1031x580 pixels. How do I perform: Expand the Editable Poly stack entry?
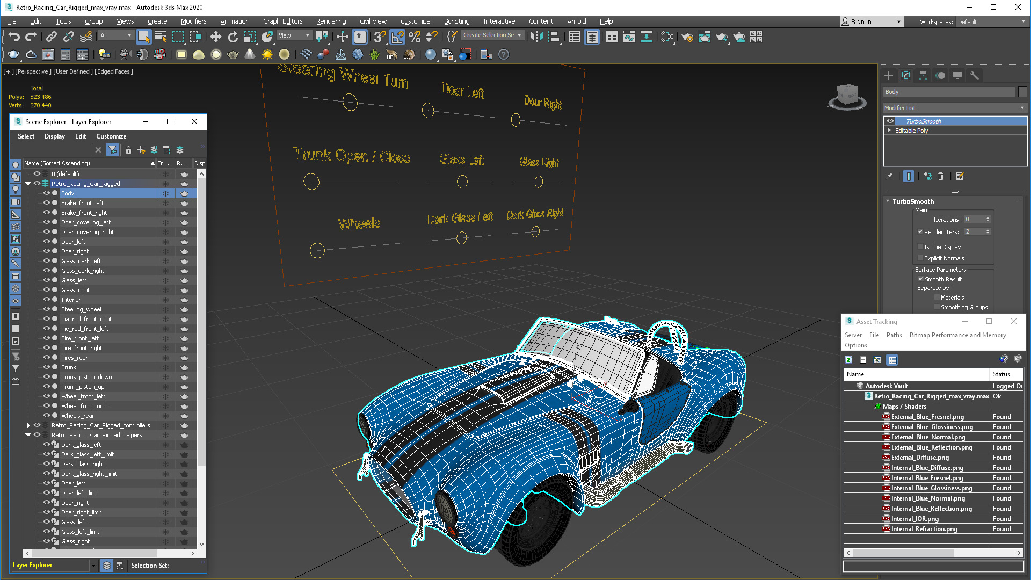[889, 130]
